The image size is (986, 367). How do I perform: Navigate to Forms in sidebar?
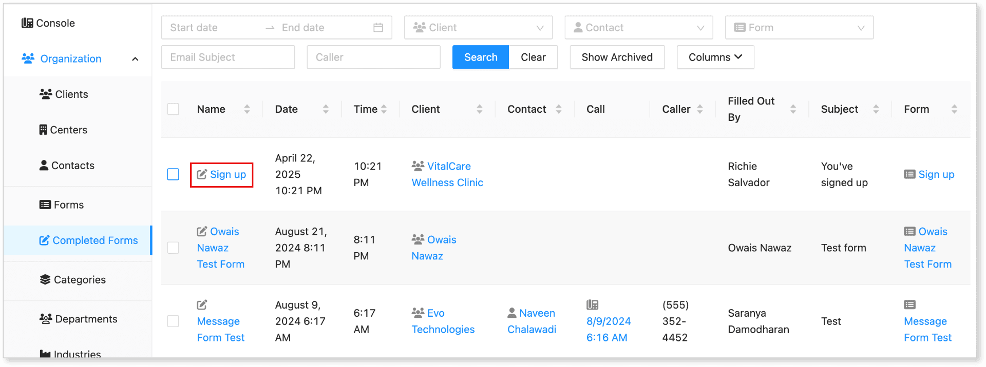[x=62, y=205]
